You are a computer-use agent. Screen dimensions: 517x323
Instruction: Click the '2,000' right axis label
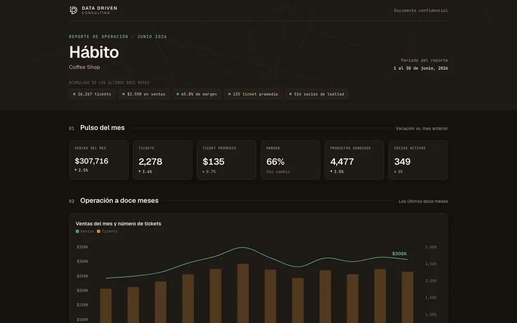pyautogui.click(x=431, y=281)
